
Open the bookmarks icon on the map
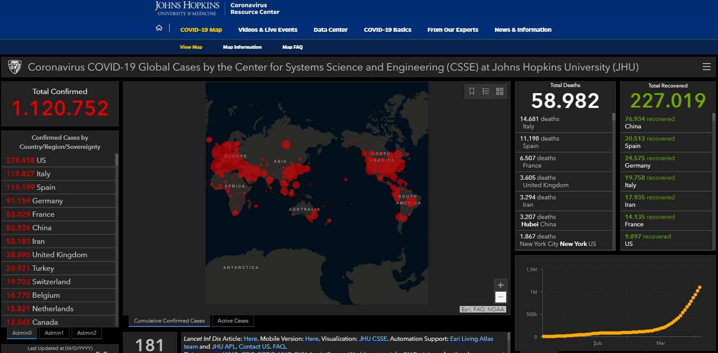(x=472, y=91)
